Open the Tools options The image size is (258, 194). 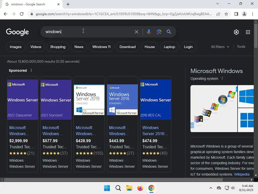(x=241, y=47)
